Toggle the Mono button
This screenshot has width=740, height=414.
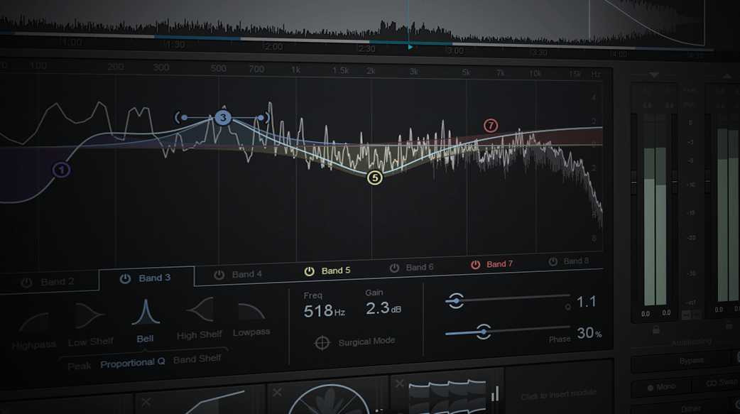click(x=662, y=387)
